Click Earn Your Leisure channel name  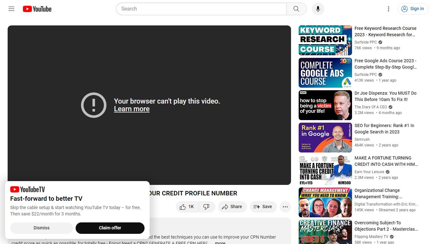[x=370, y=172]
